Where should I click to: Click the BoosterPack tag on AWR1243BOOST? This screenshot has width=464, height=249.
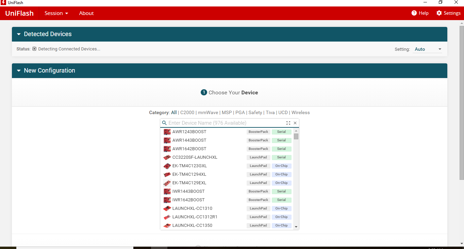pos(259,132)
